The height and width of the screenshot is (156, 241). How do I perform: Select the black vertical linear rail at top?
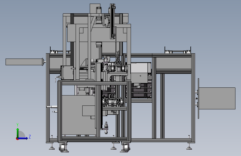(x=113, y=21)
